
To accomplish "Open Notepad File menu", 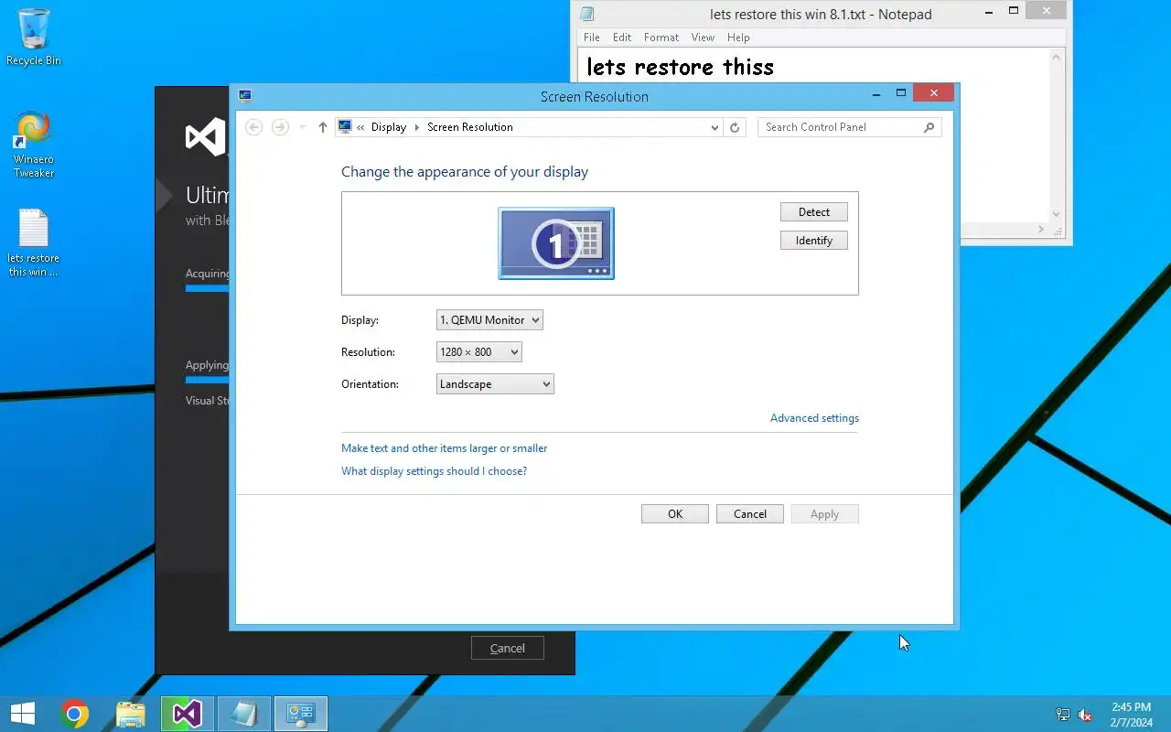I will 592,38.
